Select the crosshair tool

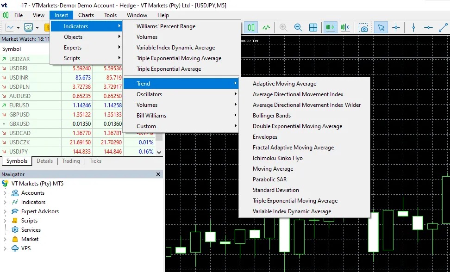pos(396,27)
